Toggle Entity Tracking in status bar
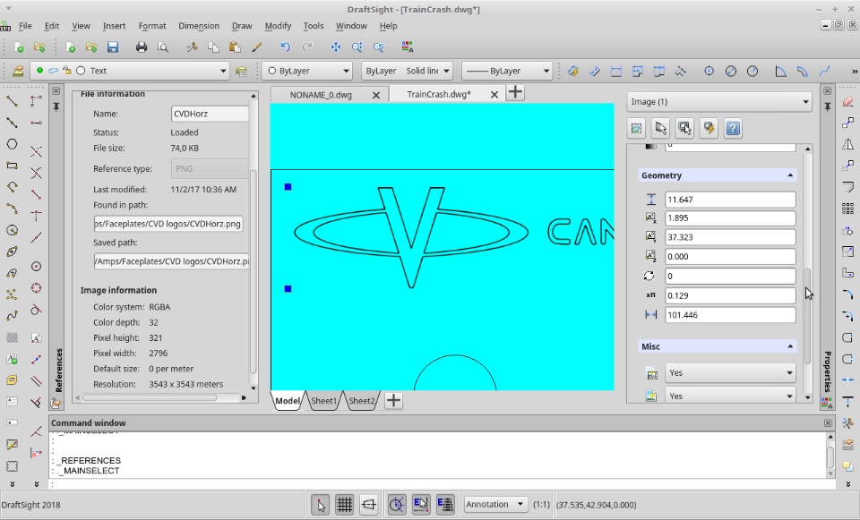The height and width of the screenshot is (520, 860). tap(445, 505)
